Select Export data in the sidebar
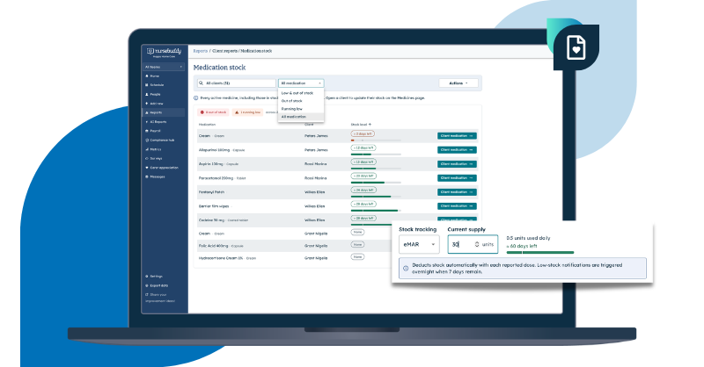The height and width of the screenshot is (367, 704). pyautogui.click(x=157, y=285)
